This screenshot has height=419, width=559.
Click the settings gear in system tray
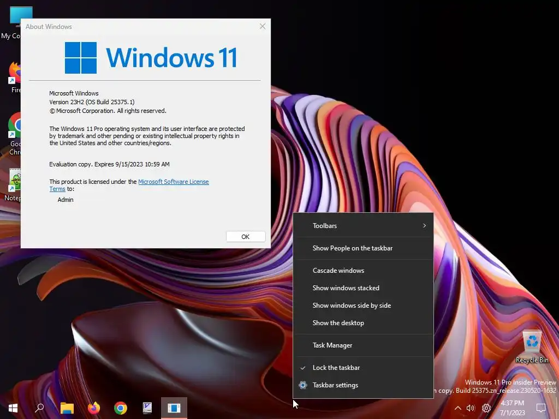pos(486,408)
